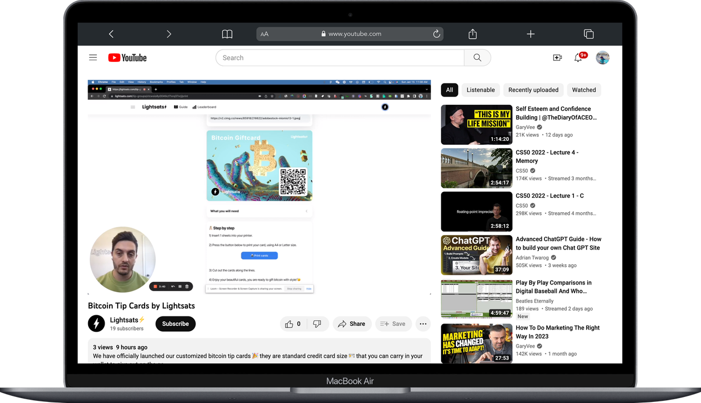Open the CS50 2022 Lecture 4 title
The height and width of the screenshot is (403, 701).
click(547, 156)
